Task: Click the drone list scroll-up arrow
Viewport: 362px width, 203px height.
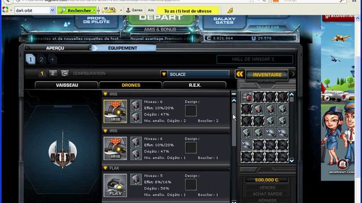Action: pos(234,100)
